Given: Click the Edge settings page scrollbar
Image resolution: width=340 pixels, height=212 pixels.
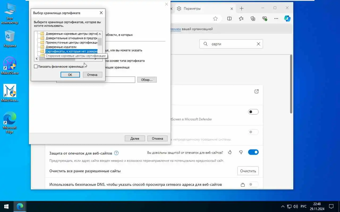Looking at the screenshot, I should pyautogui.click(x=291, y=84).
